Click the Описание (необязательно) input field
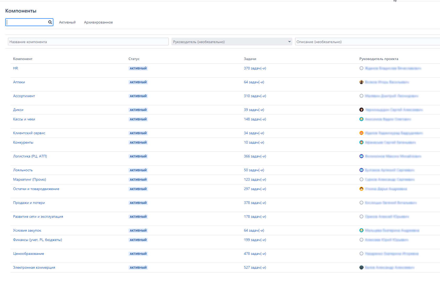The height and width of the screenshot is (282, 440). tap(367, 42)
